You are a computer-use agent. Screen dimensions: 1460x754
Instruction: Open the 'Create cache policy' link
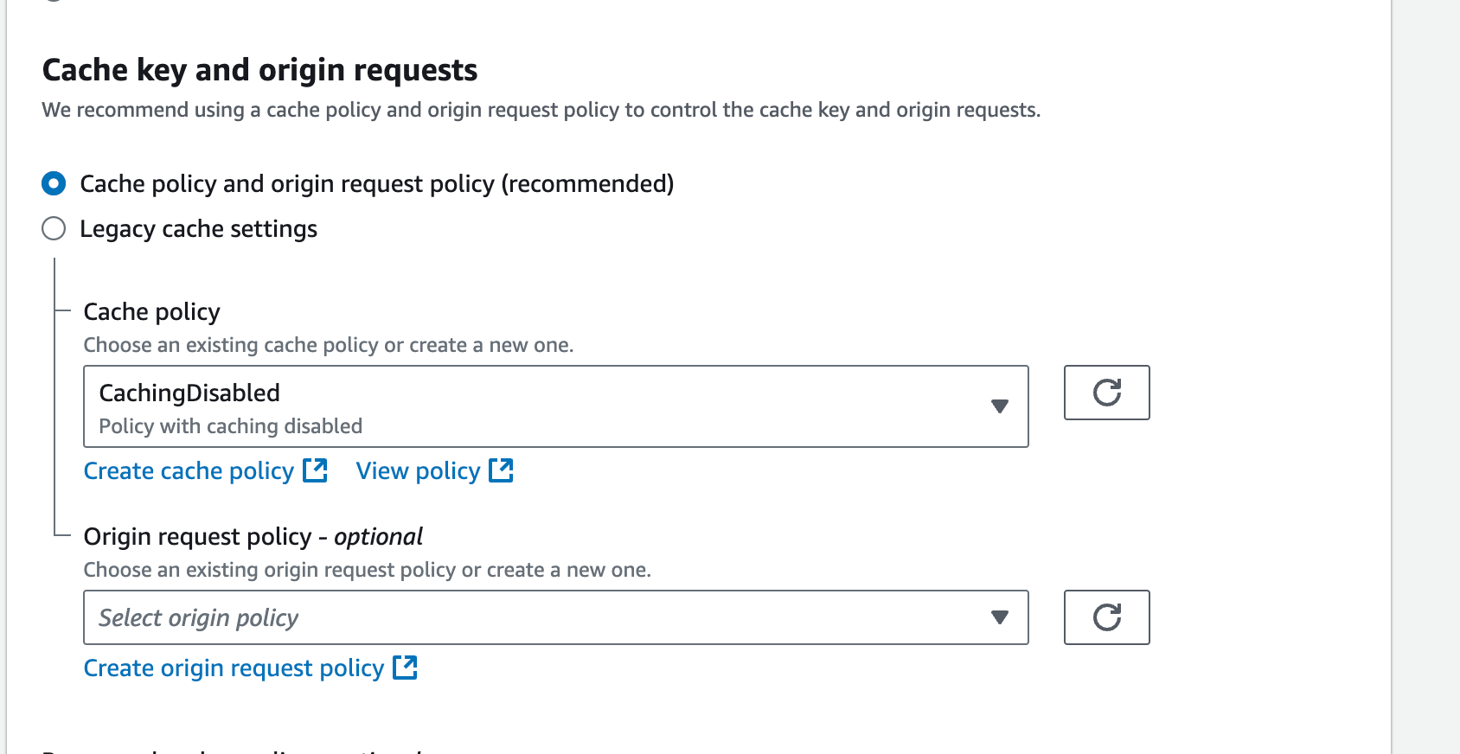coord(189,471)
